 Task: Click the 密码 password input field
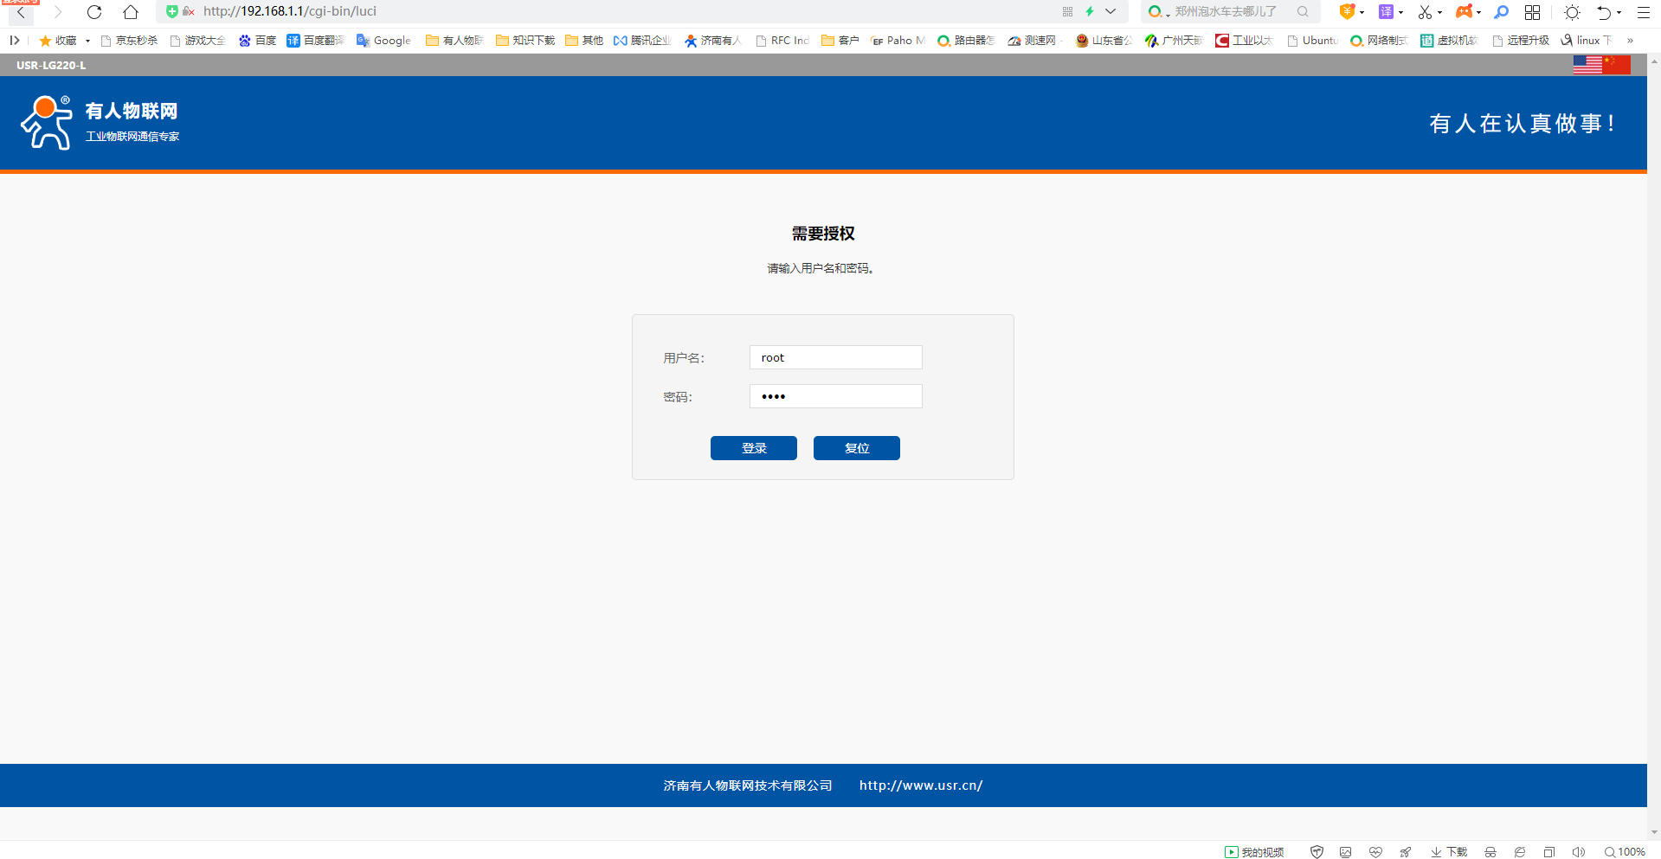[x=835, y=396]
